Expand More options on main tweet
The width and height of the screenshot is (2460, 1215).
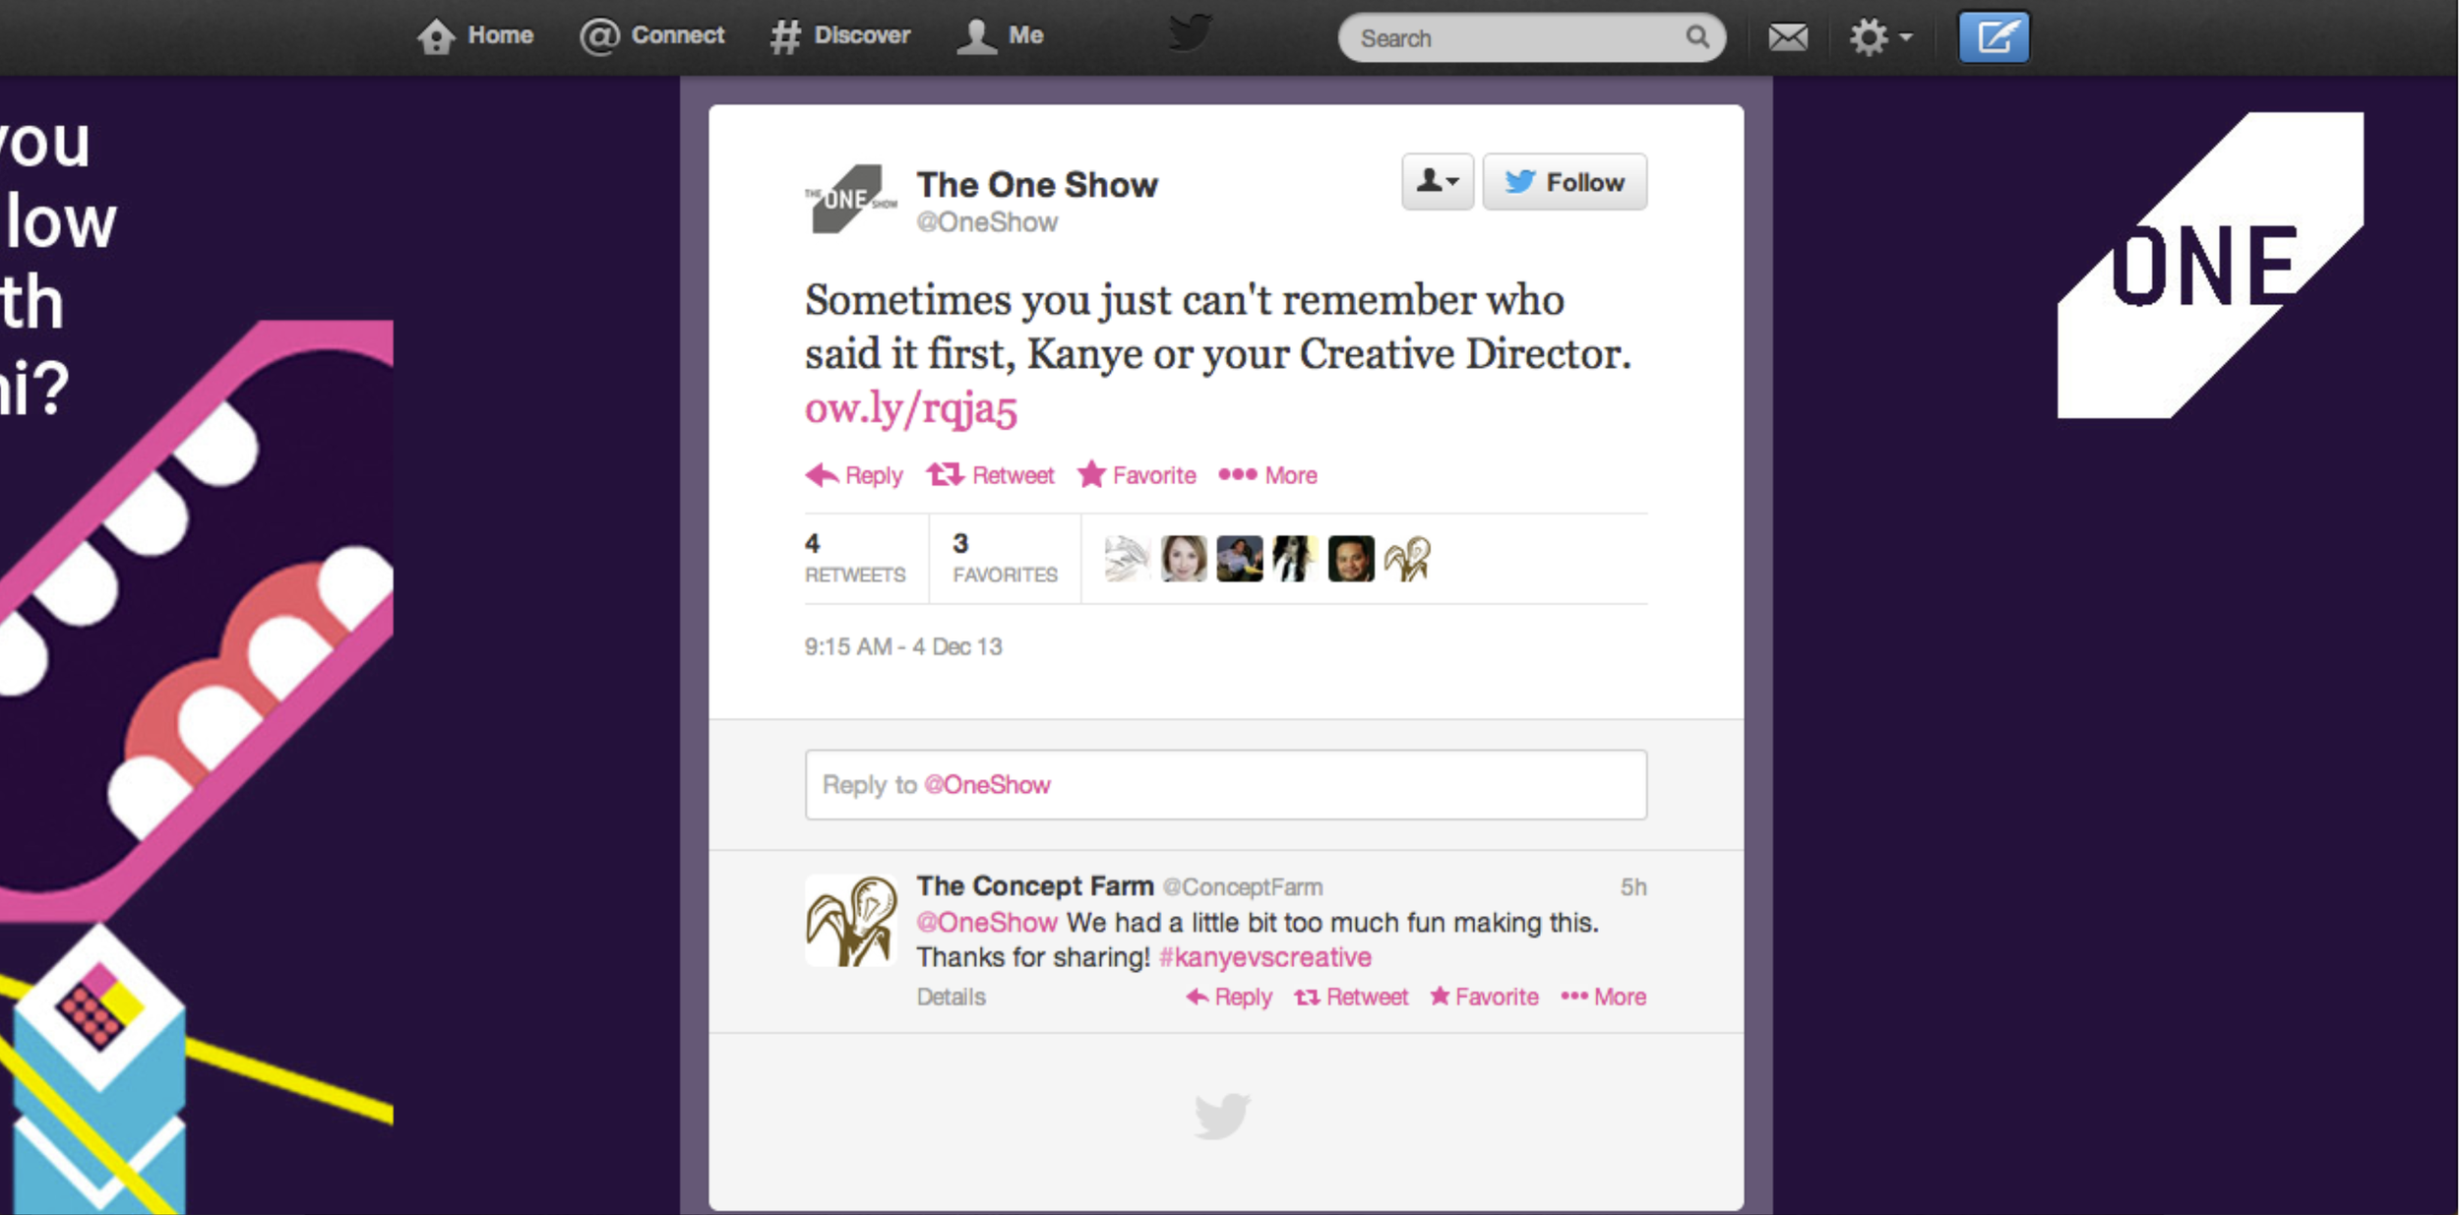(1268, 475)
